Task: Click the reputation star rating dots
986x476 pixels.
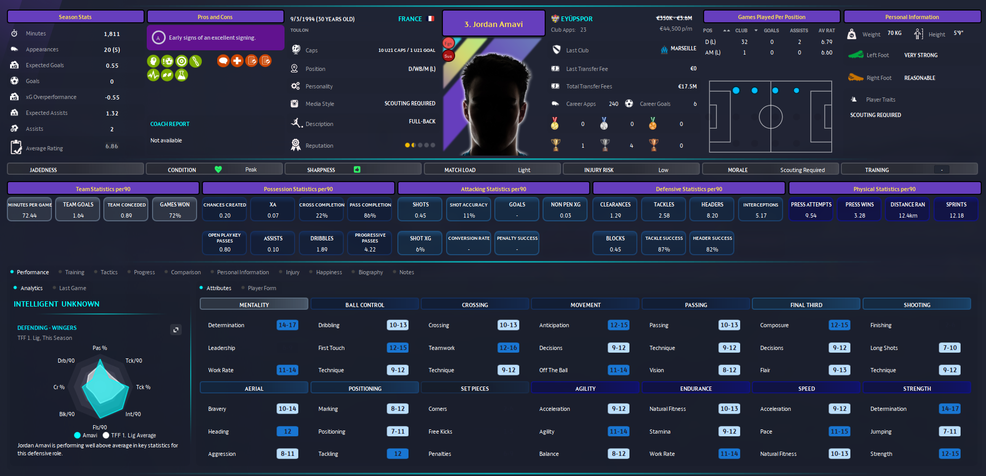Action: 420,145
